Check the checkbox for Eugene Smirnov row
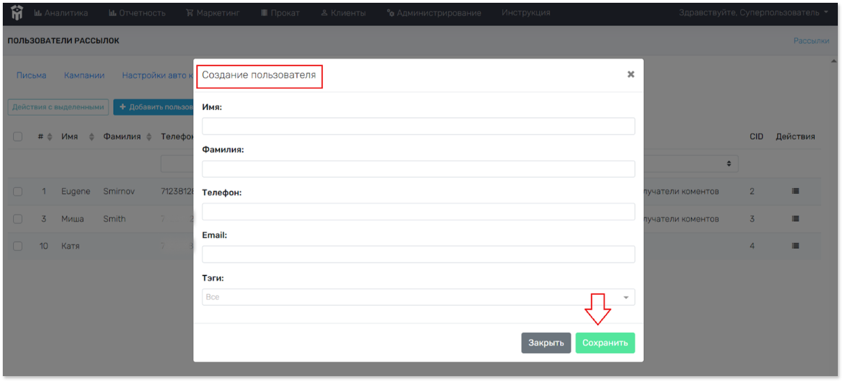842x381 pixels. [x=18, y=192]
